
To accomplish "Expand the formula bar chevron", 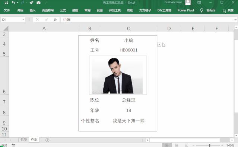I will click(235, 20).
